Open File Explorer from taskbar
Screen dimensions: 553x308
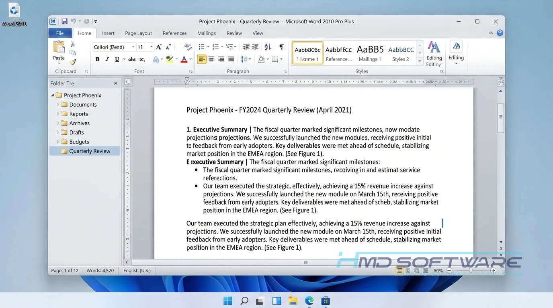pos(293,300)
